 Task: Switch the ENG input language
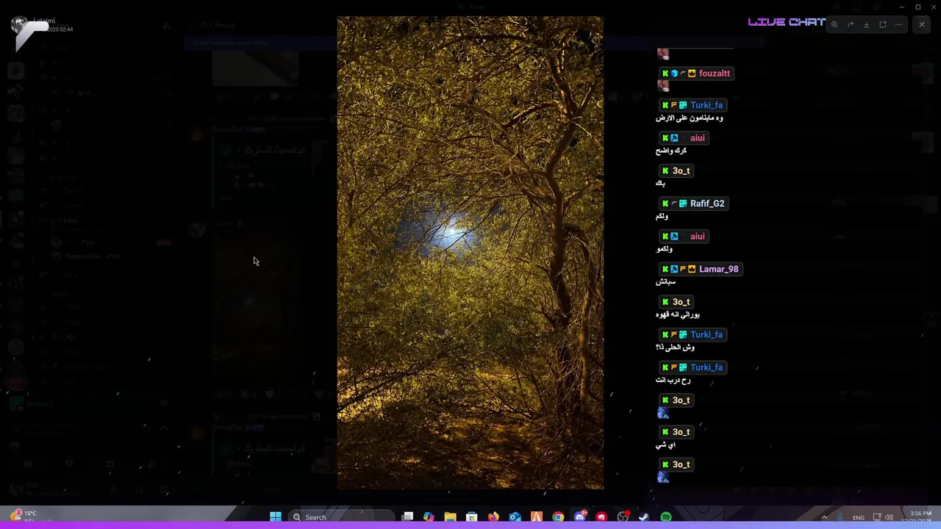pos(858,517)
